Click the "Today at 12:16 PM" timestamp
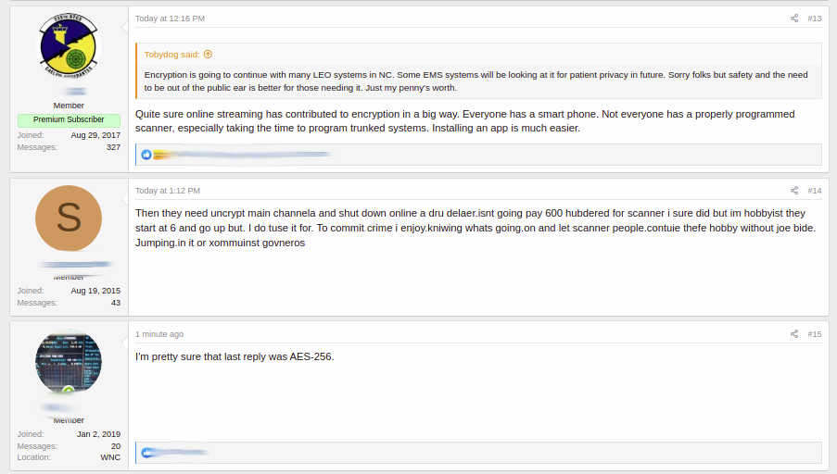Image resolution: width=837 pixels, height=474 pixels. [x=170, y=19]
